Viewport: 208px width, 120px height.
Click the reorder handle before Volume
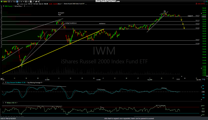25,6
